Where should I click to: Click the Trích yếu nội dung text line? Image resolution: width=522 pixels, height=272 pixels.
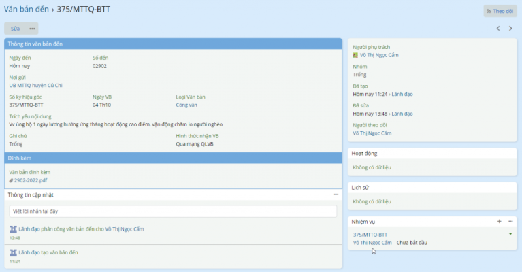pyautogui.click(x=116, y=124)
